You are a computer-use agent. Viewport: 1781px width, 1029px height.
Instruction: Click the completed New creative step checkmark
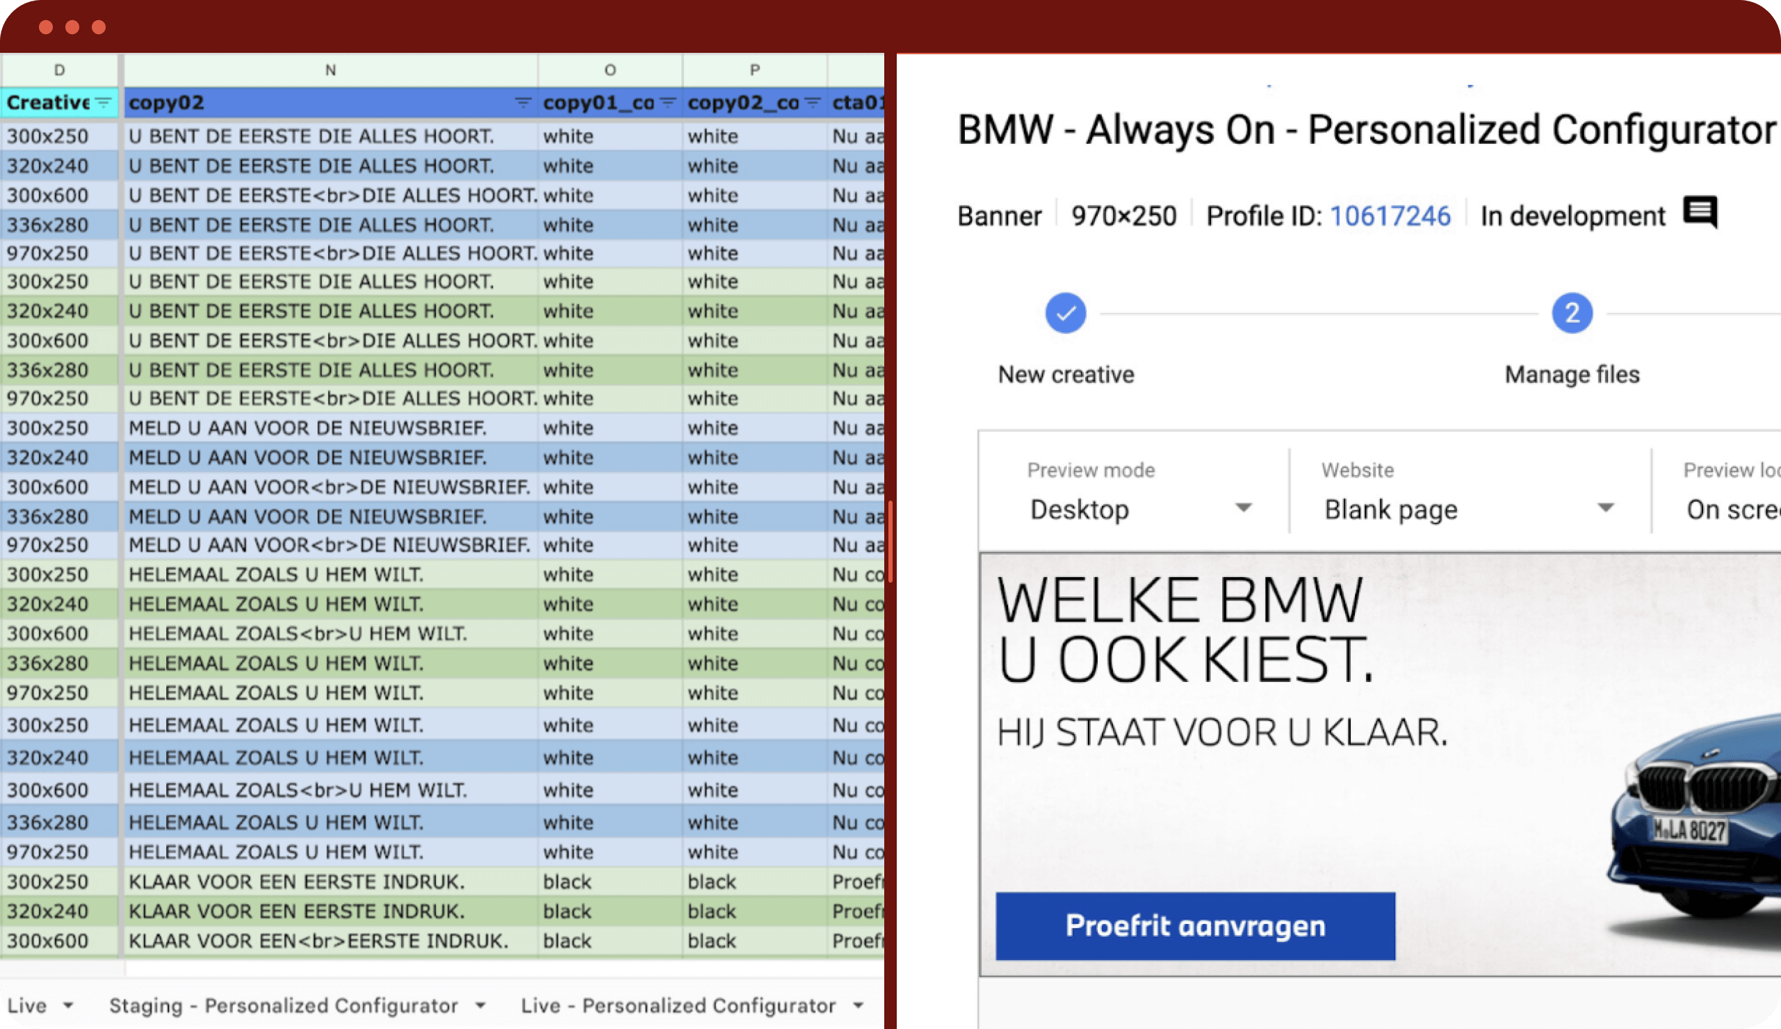pos(1066,313)
